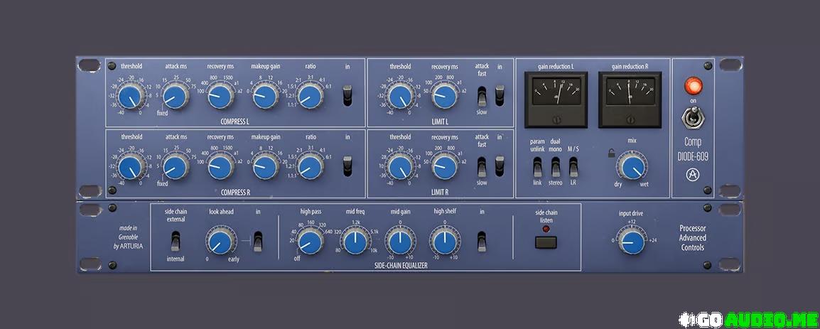Select the Compress R recovery ms knob
The image size is (820, 329).
pos(220,168)
